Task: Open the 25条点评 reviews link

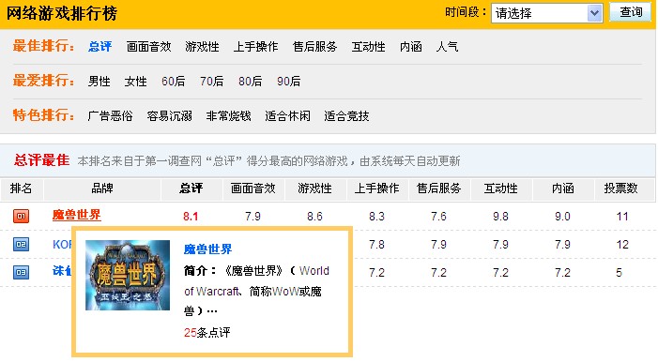Action: pyautogui.click(x=207, y=333)
